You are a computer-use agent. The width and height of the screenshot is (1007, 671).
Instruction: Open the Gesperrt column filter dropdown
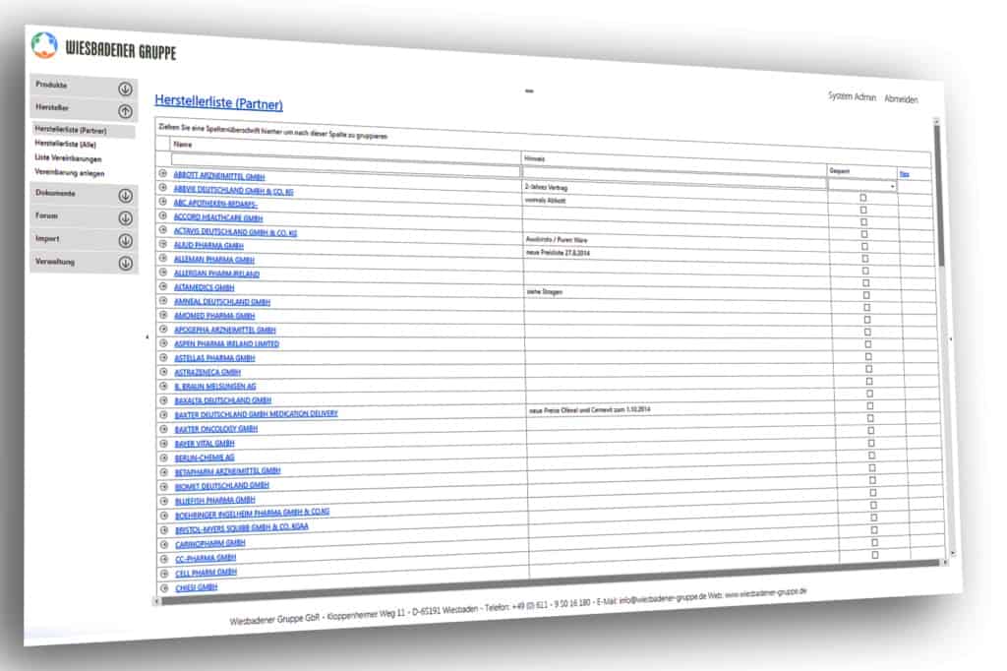coord(892,186)
